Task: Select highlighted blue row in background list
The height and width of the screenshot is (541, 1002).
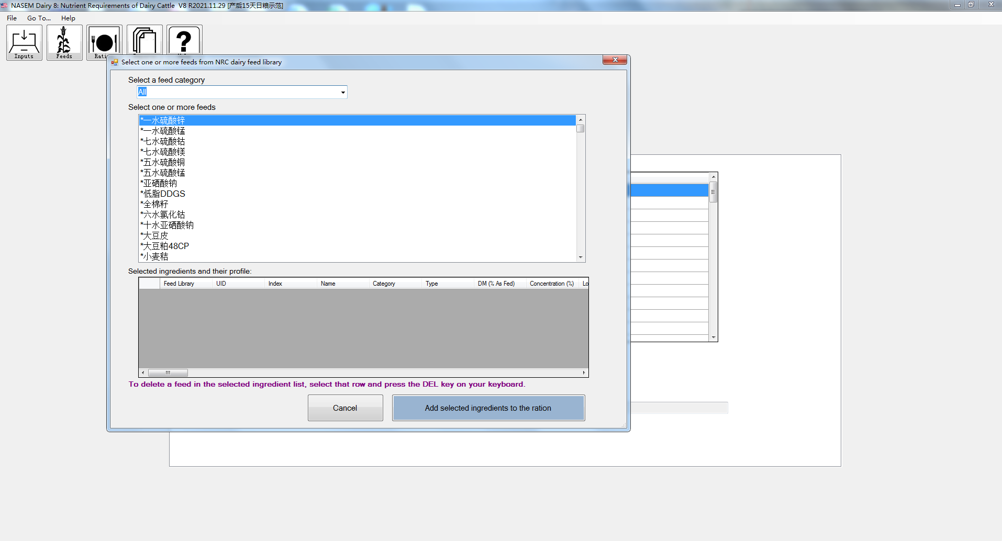Action: [670, 190]
